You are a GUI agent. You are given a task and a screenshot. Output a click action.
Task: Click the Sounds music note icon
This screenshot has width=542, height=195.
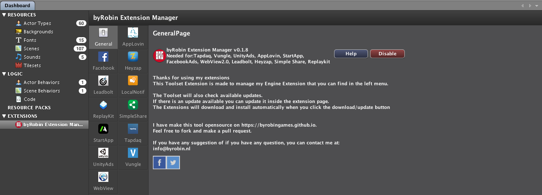[x=19, y=57]
